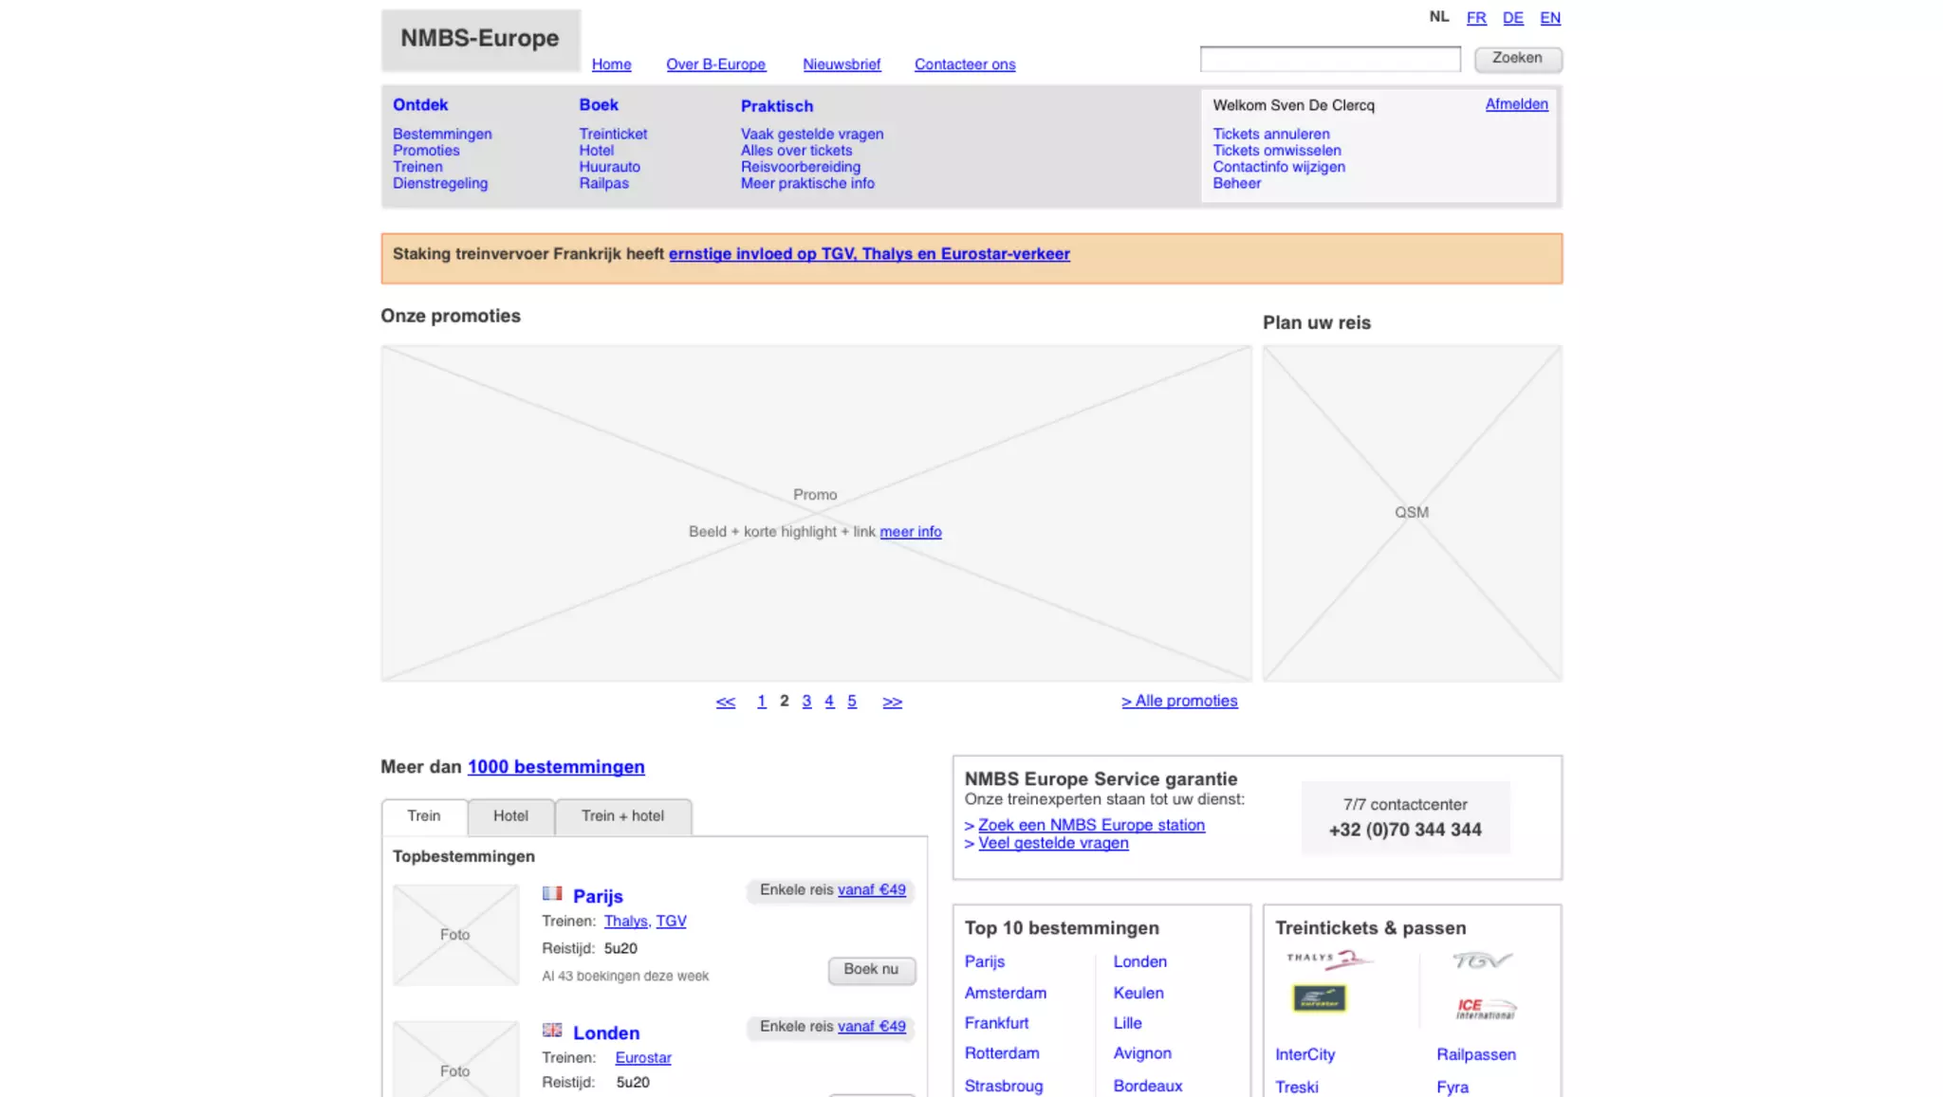Click the Eurostar logo icon
Viewport: 1943px width, 1097px height.
tap(1319, 998)
